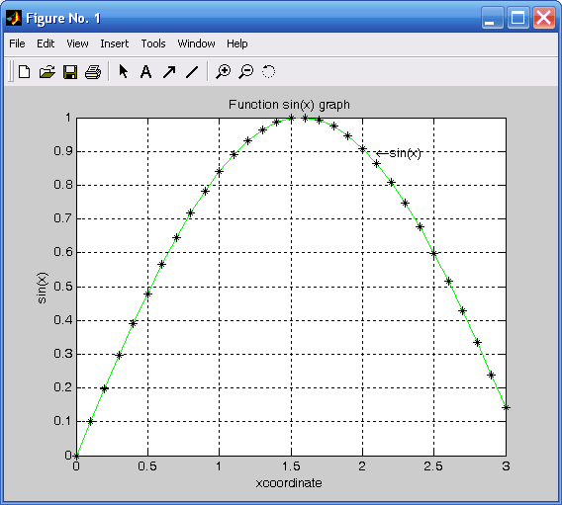
Task: Open a file with the folder icon
Action: point(47,71)
